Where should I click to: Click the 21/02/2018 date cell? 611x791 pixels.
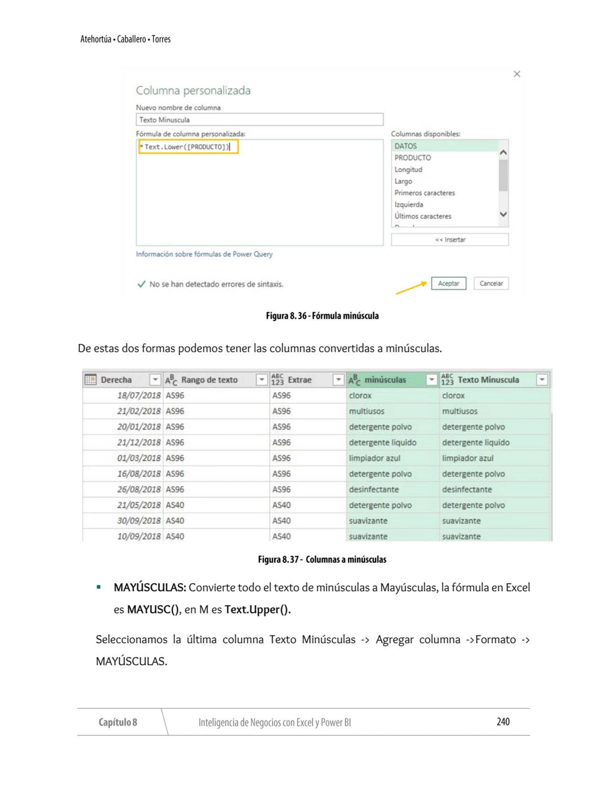[x=123, y=411]
